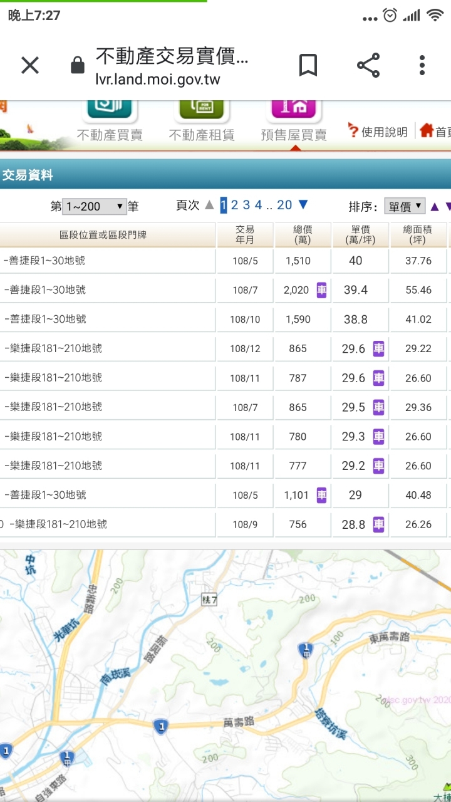
Task: Open the 排序 單價 sort dropdown
Action: [x=405, y=206]
